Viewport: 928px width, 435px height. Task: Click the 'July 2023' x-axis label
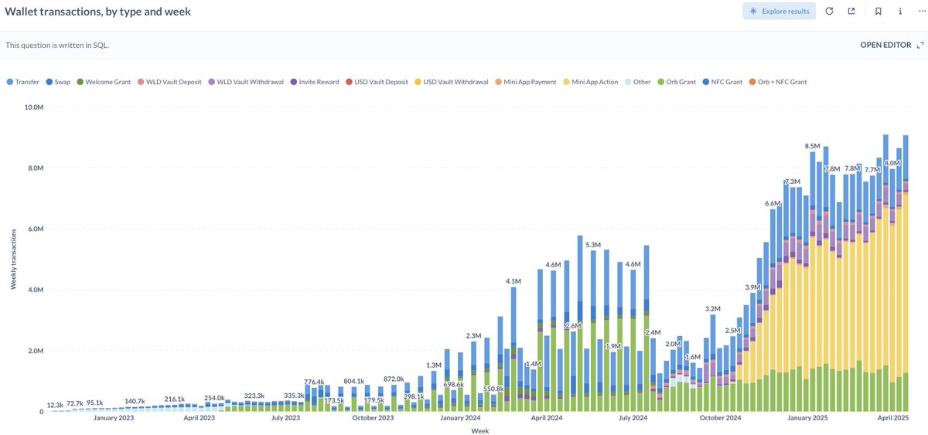[286, 418]
